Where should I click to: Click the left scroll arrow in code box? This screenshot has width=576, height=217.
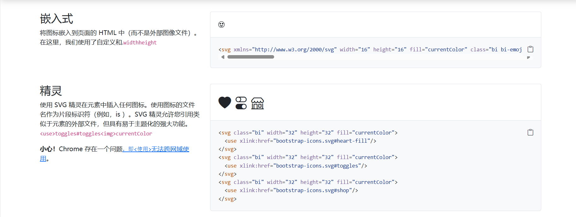[223, 57]
